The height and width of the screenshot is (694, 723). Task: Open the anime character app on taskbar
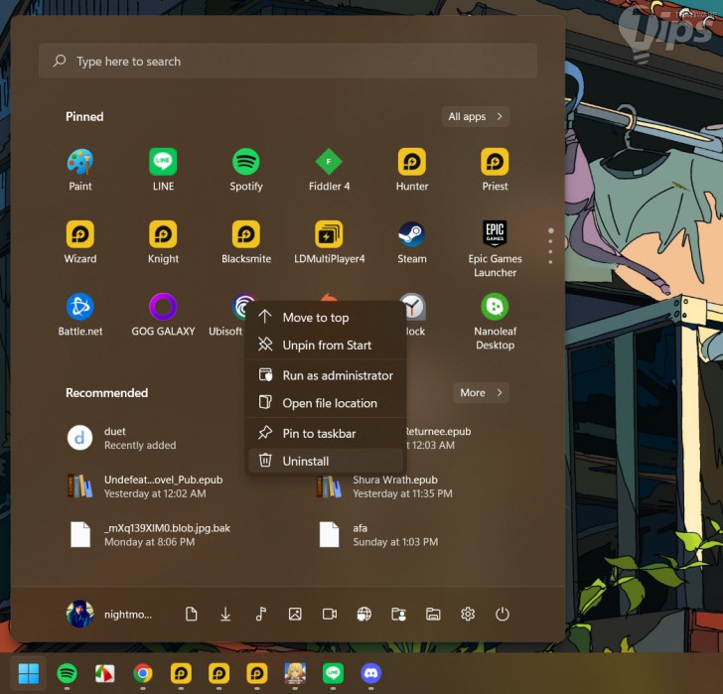[295, 673]
